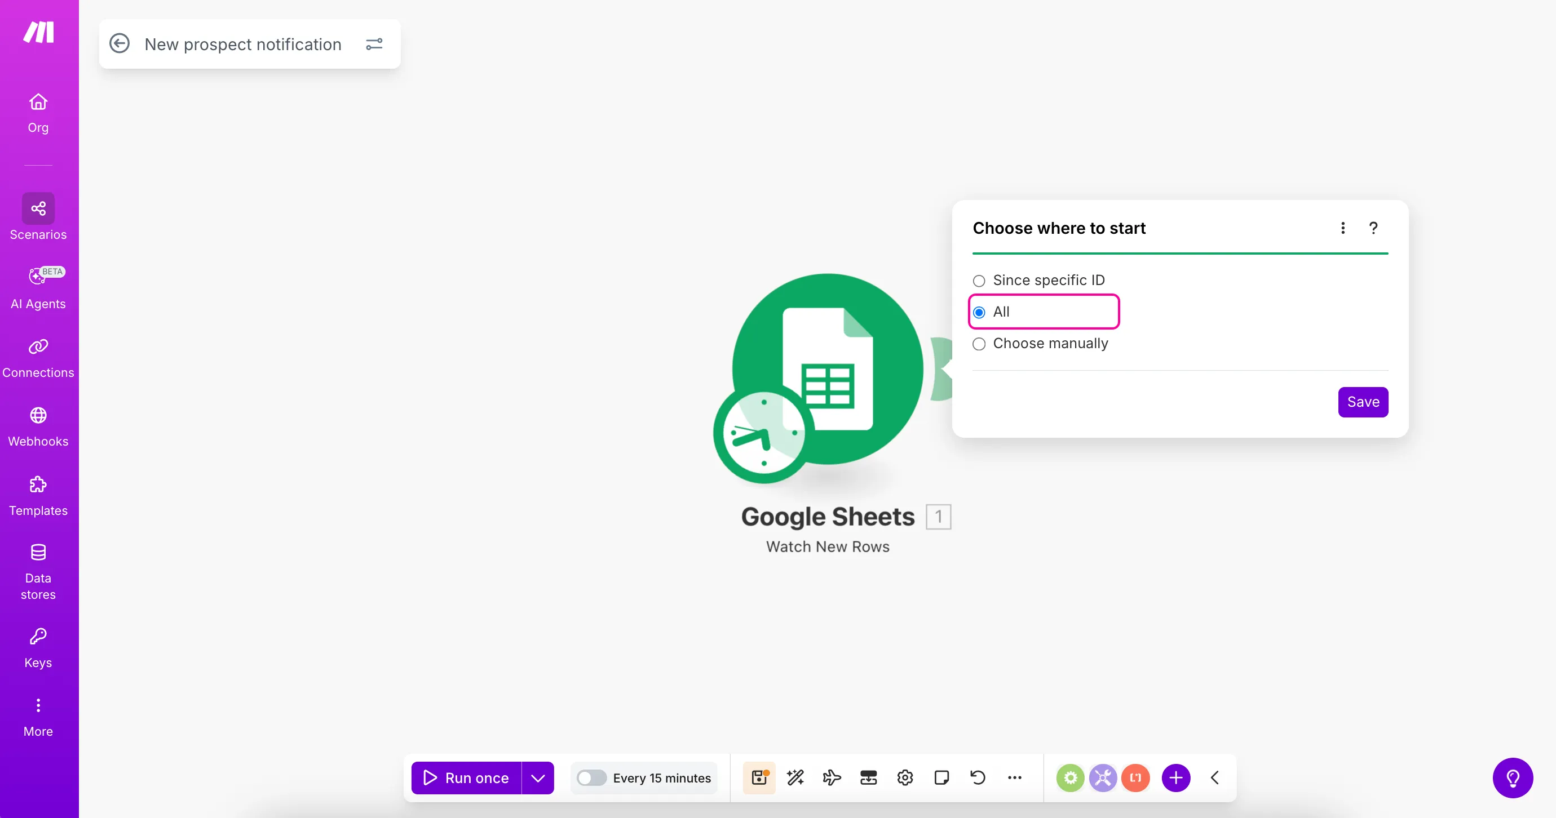Add a favorite app with plus button

1176,778
